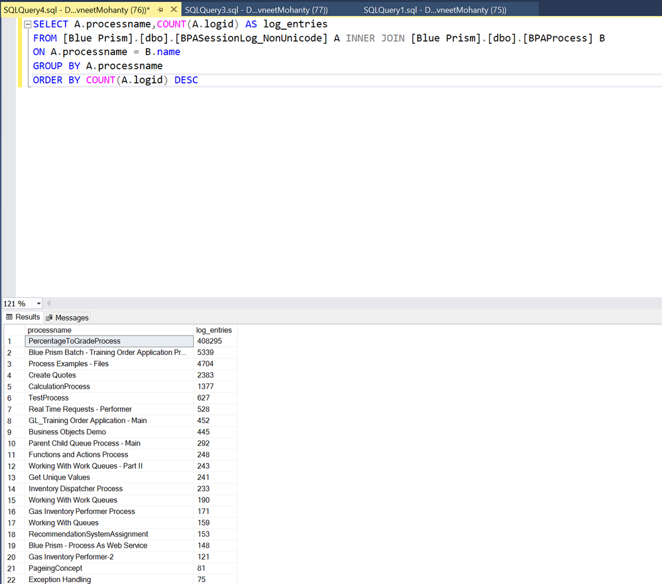The height and width of the screenshot is (584, 662).
Task: Select the 452 log entries cell
Action: click(x=215, y=420)
